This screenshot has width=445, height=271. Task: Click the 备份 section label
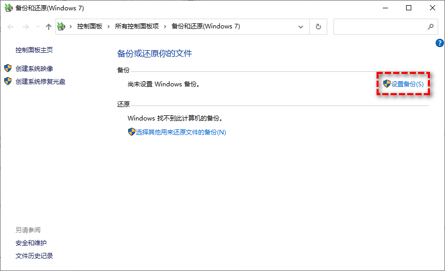click(x=123, y=70)
